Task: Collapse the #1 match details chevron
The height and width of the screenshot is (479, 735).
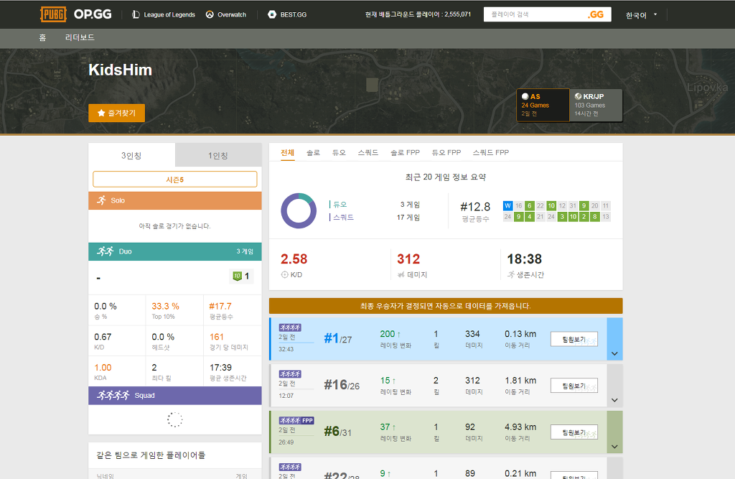Action: point(614,353)
